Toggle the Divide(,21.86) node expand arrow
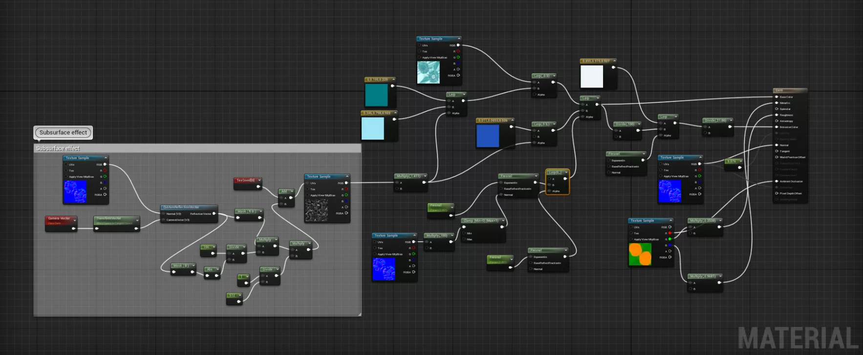Screen dimensions: 863x355 [x=731, y=121]
